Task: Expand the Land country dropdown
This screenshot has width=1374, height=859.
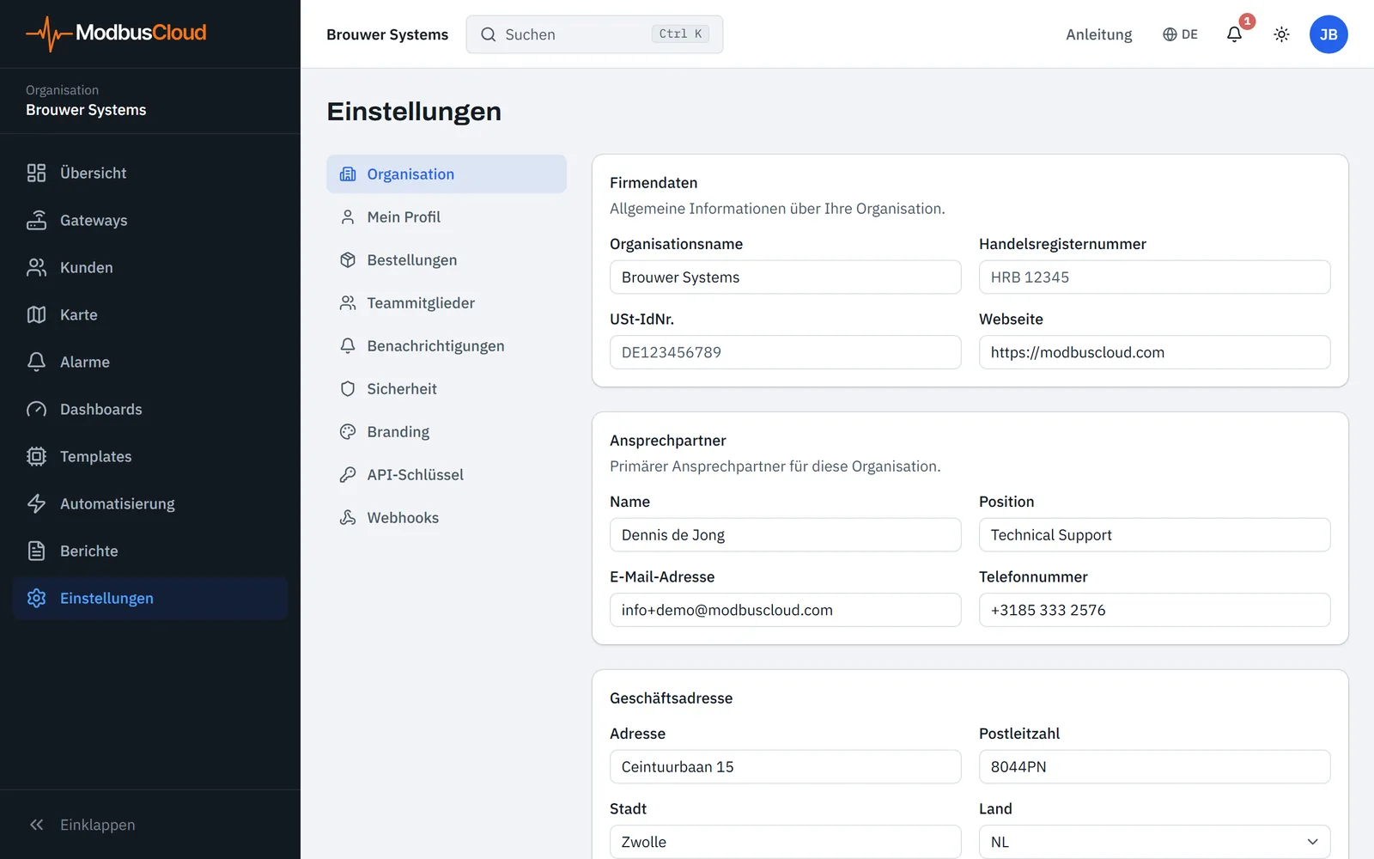Action: click(1154, 842)
